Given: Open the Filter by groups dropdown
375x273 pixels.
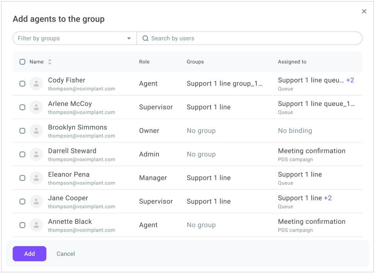Looking at the screenshot, I should click(75, 38).
